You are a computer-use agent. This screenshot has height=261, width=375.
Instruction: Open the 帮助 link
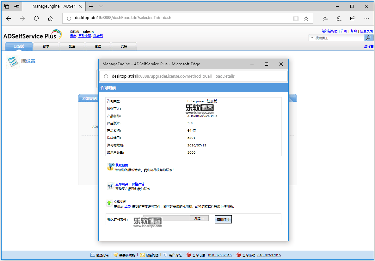tap(353, 31)
